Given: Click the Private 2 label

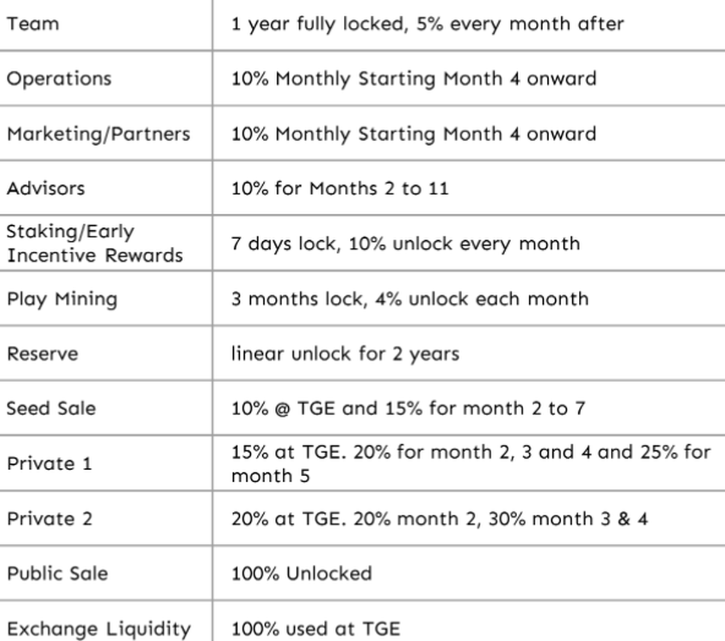Looking at the screenshot, I should [x=50, y=519].
